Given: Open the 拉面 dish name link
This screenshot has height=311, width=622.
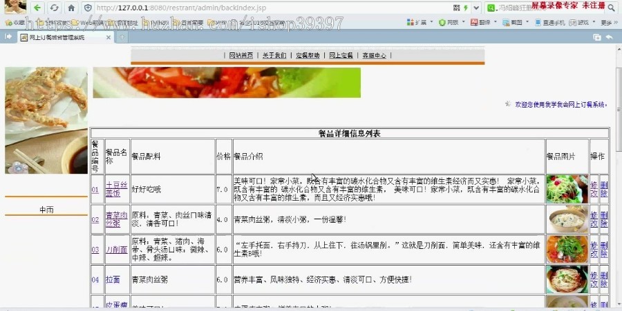Looking at the screenshot, I should [x=113, y=280].
